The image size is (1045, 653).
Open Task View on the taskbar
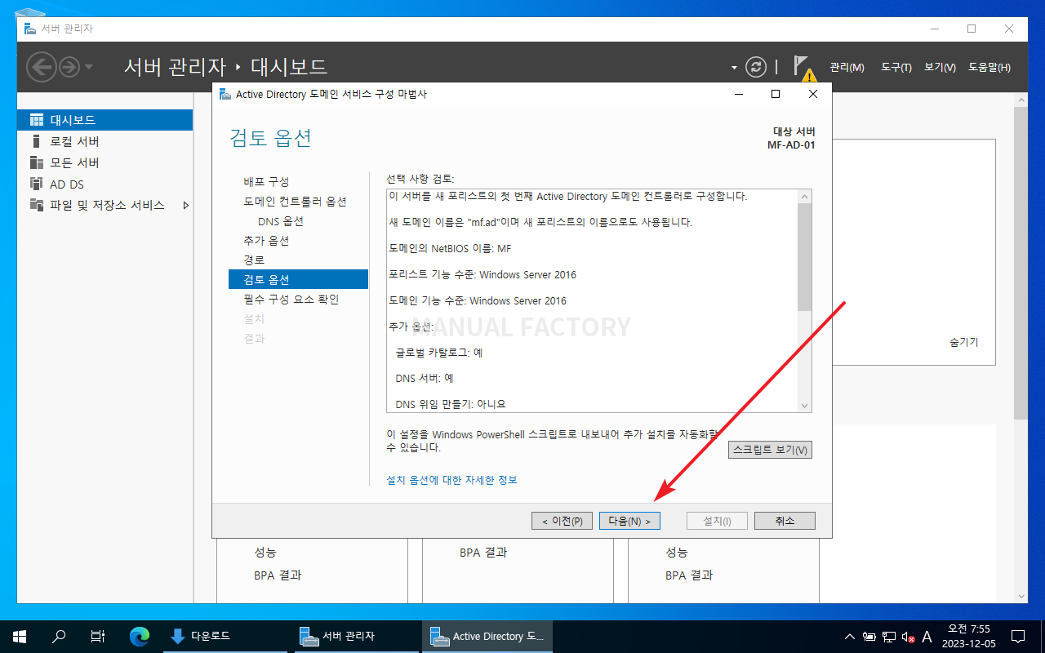[98, 637]
